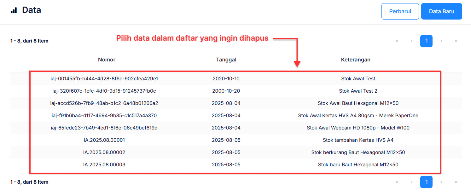Screen dimensions: 471x195
Task: Select row IA.2025.08.00002
Action: 104,152
